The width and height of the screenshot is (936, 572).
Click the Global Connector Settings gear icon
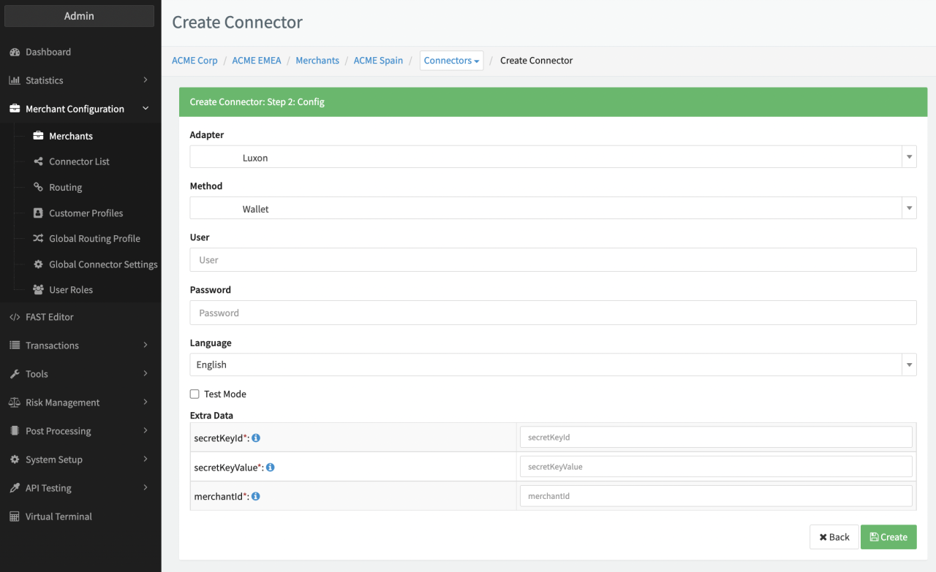point(38,264)
